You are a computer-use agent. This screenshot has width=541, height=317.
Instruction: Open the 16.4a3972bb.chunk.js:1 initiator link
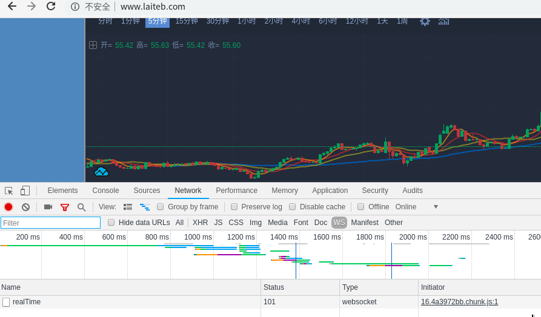459,302
